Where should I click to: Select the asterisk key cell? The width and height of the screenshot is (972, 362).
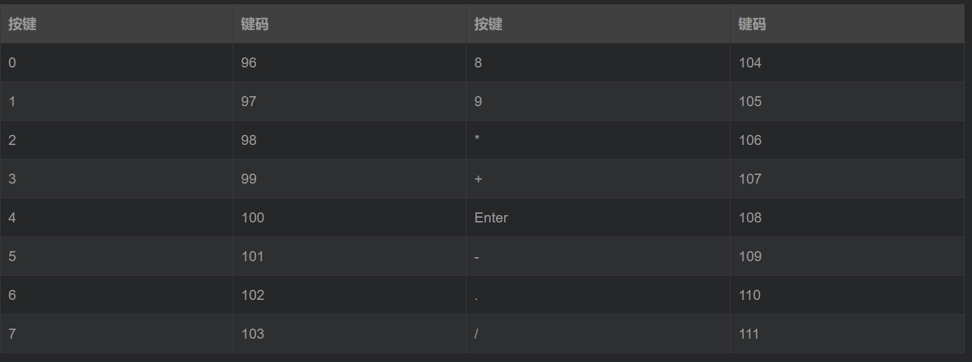pos(598,140)
